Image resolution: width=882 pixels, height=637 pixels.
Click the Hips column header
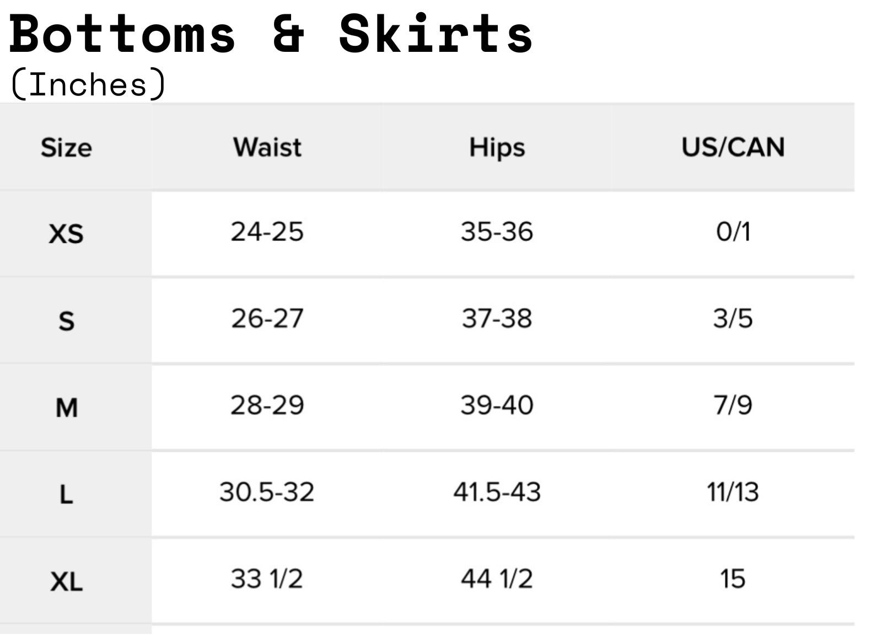497,148
